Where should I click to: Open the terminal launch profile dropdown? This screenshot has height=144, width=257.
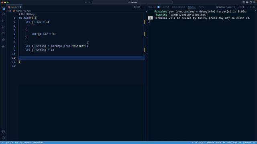(x=237, y=7)
